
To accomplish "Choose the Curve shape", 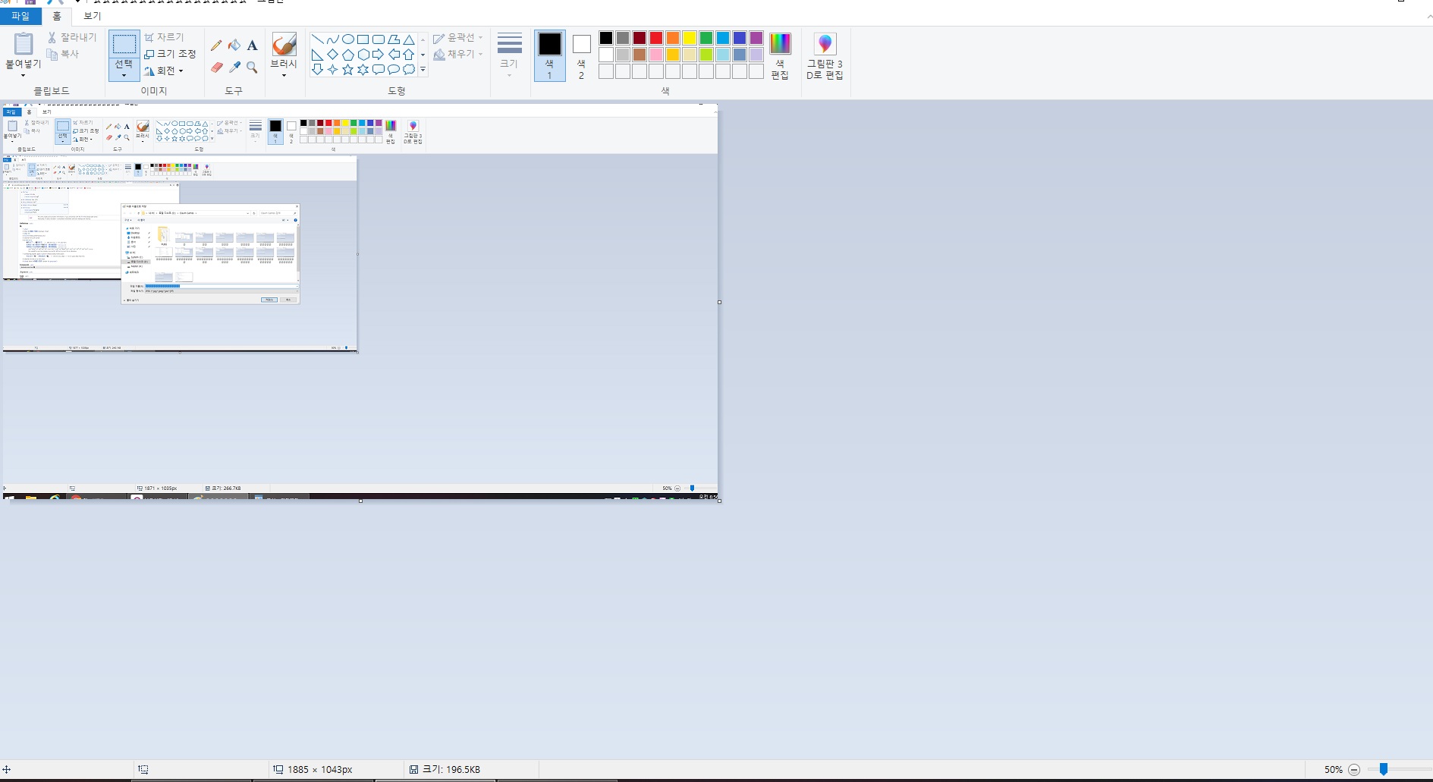I will [332, 39].
